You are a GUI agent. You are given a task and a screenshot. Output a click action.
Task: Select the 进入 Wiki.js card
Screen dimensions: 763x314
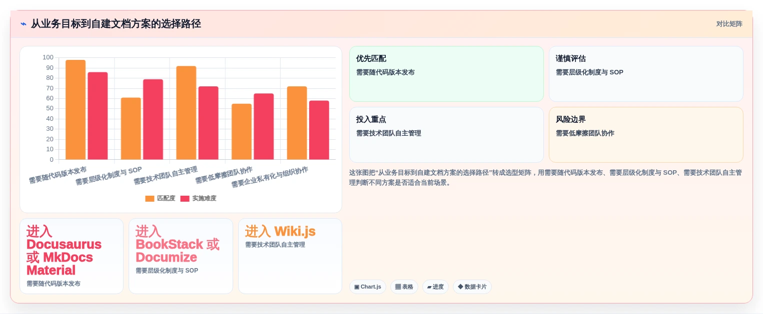point(290,256)
